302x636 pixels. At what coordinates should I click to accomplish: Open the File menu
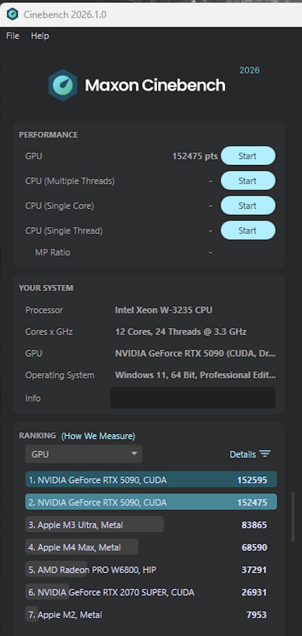13,36
